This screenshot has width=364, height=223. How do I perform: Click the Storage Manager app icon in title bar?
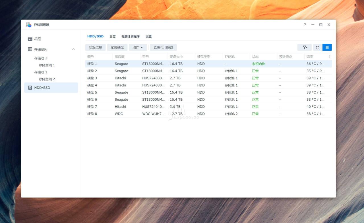pyautogui.click(x=29, y=25)
